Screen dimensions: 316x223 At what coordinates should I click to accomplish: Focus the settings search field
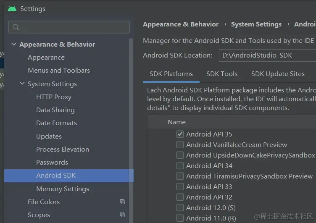click(x=69, y=27)
